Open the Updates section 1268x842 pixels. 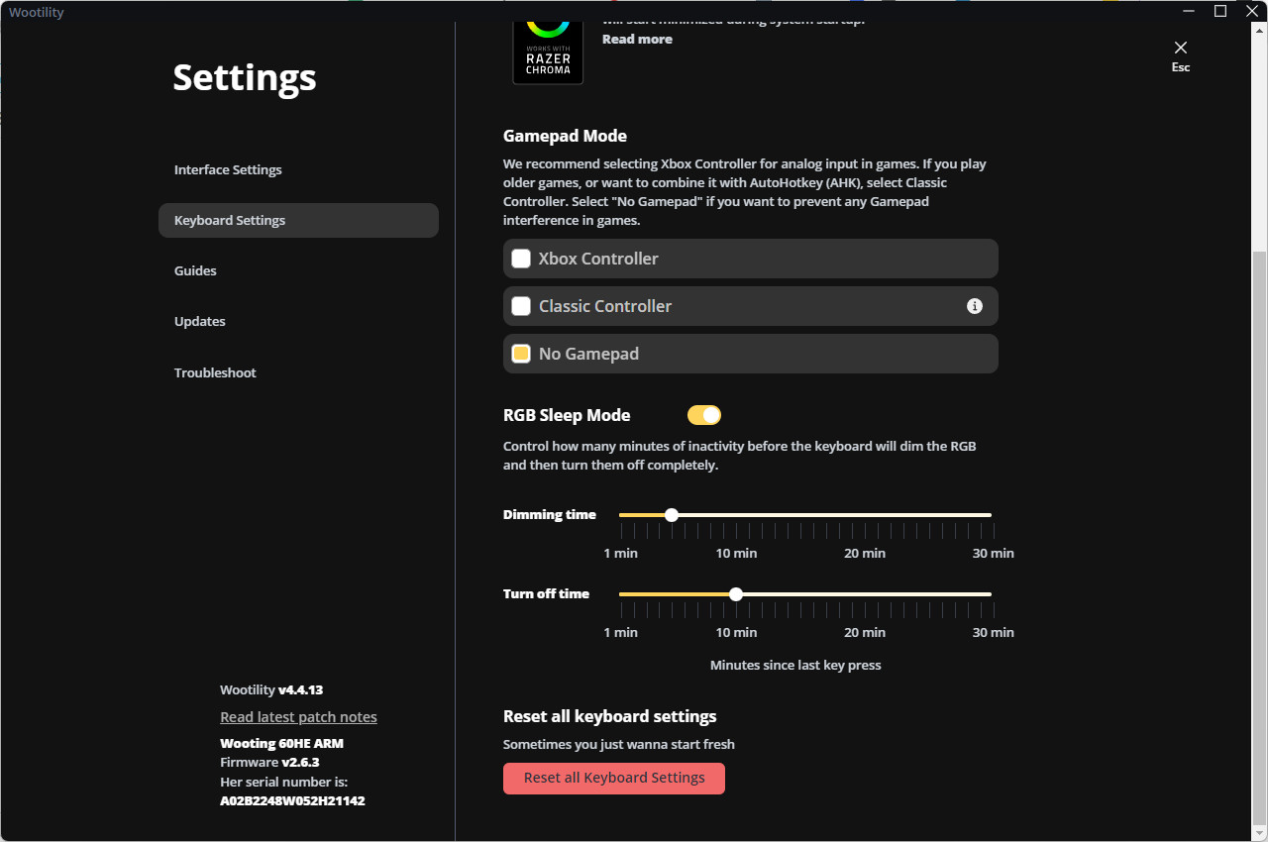tap(199, 321)
